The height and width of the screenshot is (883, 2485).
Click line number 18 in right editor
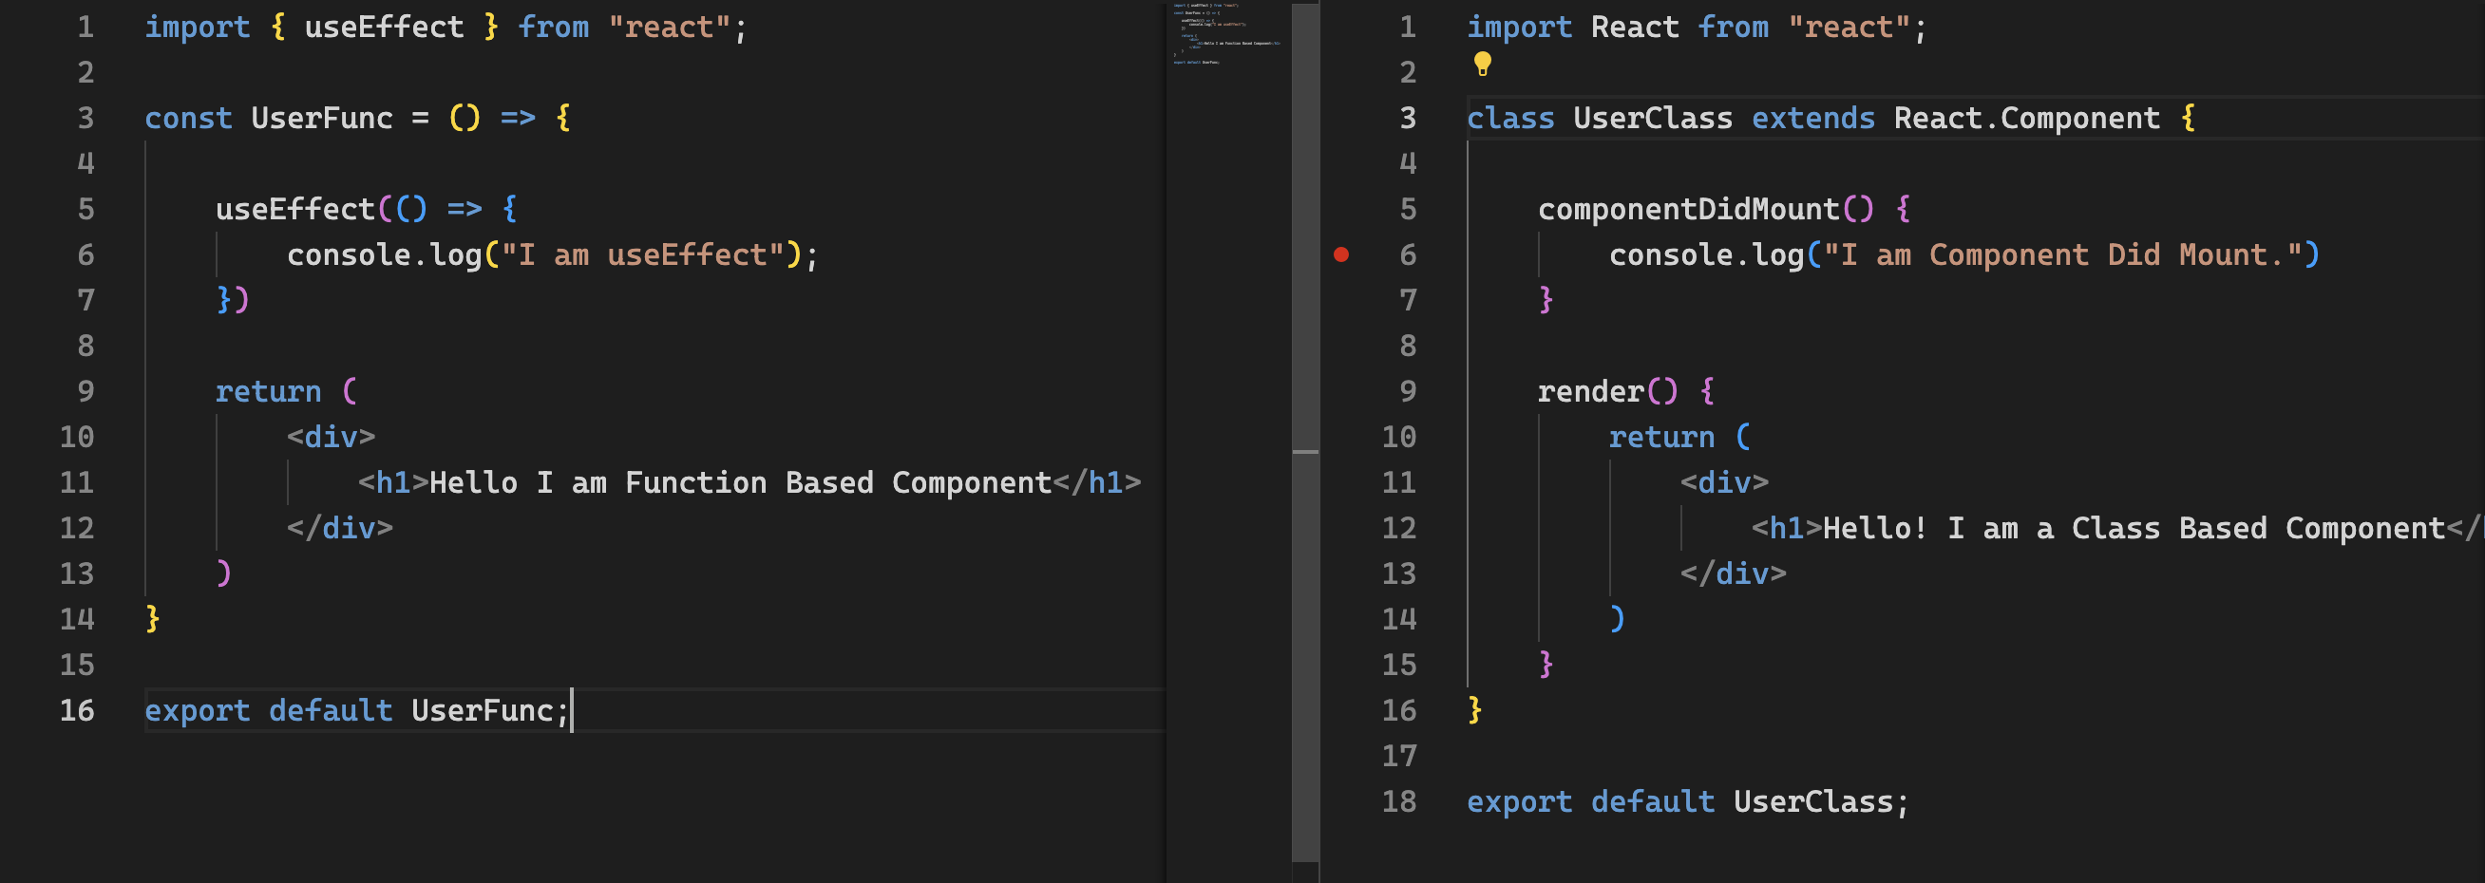[x=1399, y=801]
